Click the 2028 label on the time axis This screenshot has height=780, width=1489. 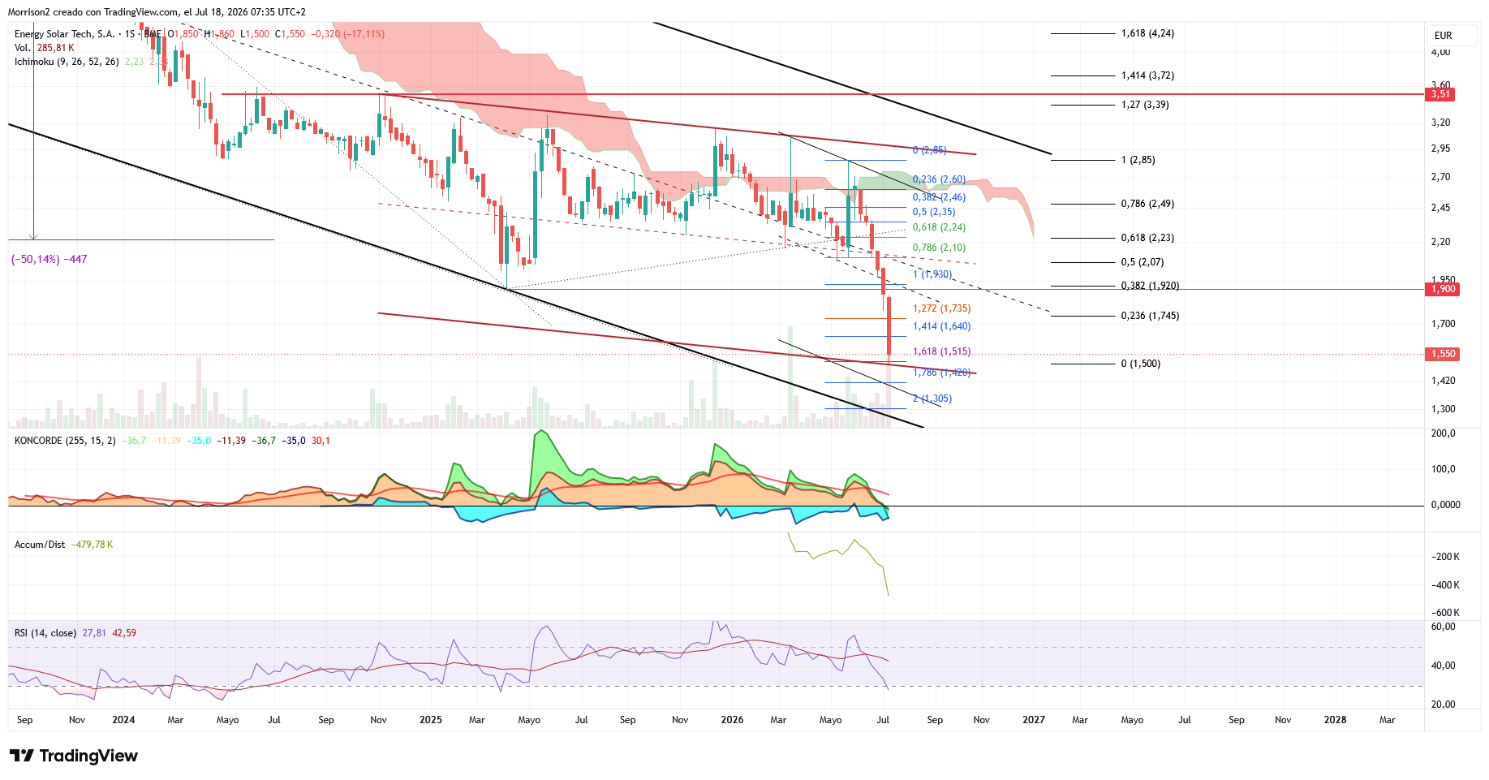click(x=1335, y=720)
